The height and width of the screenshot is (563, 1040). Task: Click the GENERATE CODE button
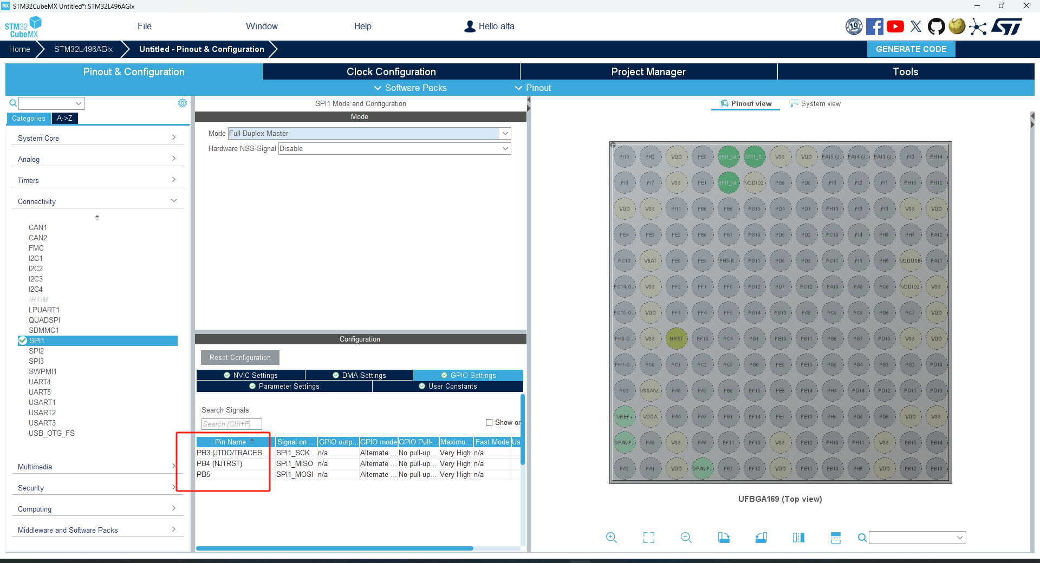(911, 49)
